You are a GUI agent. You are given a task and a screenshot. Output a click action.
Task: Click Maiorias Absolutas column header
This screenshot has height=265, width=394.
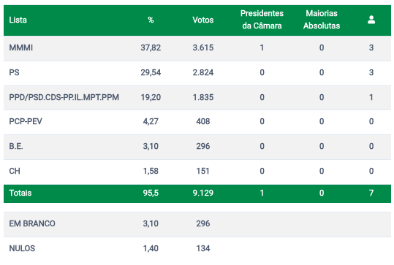(x=322, y=20)
